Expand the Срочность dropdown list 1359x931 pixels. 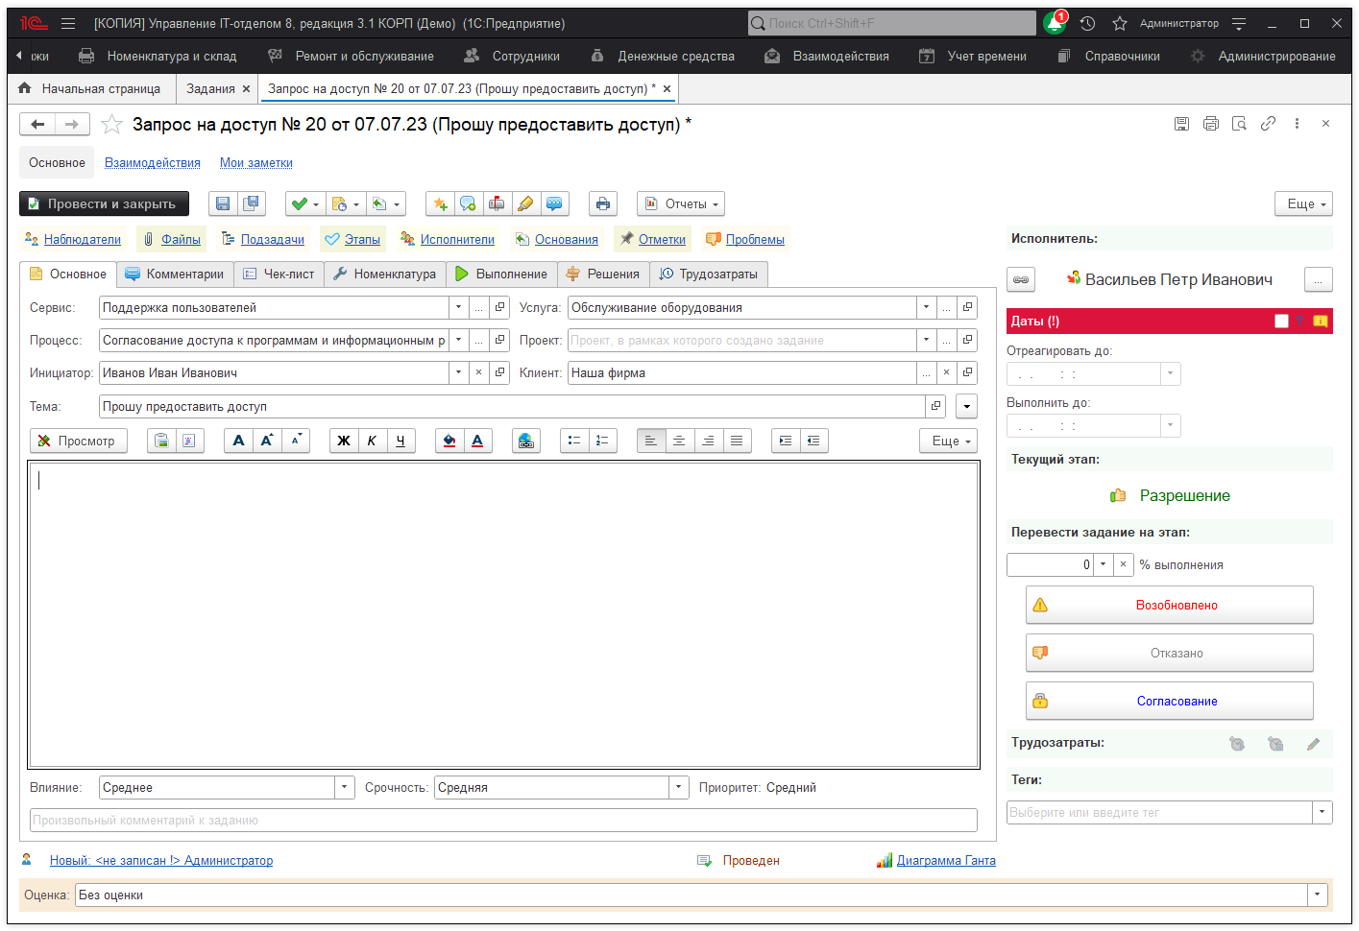(x=679, y=788)
